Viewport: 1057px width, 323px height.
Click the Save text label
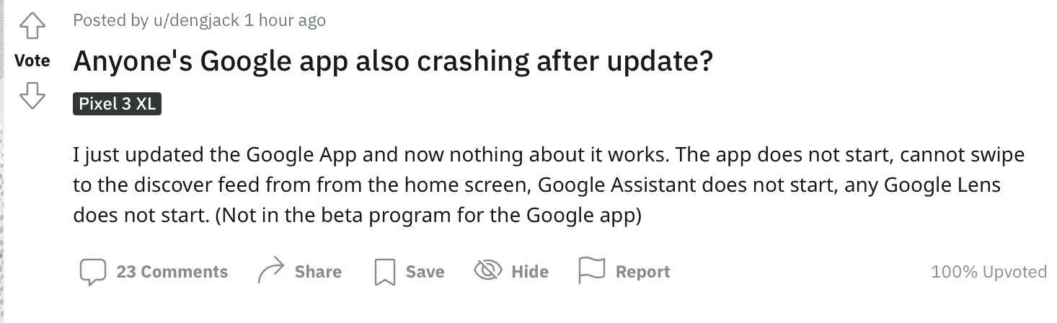[x=425, y=272]
